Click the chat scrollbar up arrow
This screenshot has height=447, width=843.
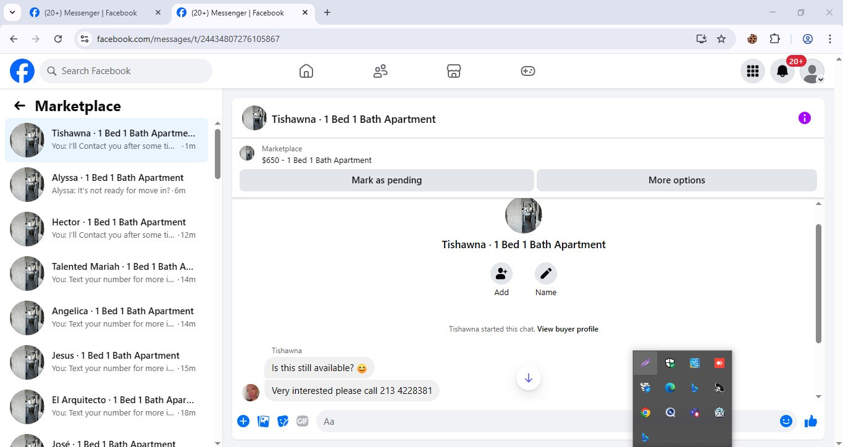tap(819, 204)
